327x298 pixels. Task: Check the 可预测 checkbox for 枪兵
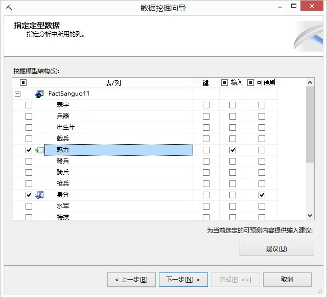click(x=262, y=184)
